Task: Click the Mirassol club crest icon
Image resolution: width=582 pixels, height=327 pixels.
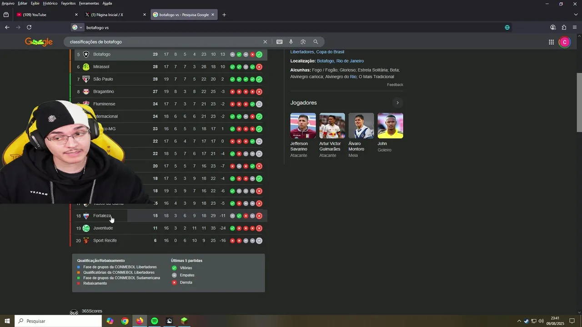Action: click(x=86, y=67)
